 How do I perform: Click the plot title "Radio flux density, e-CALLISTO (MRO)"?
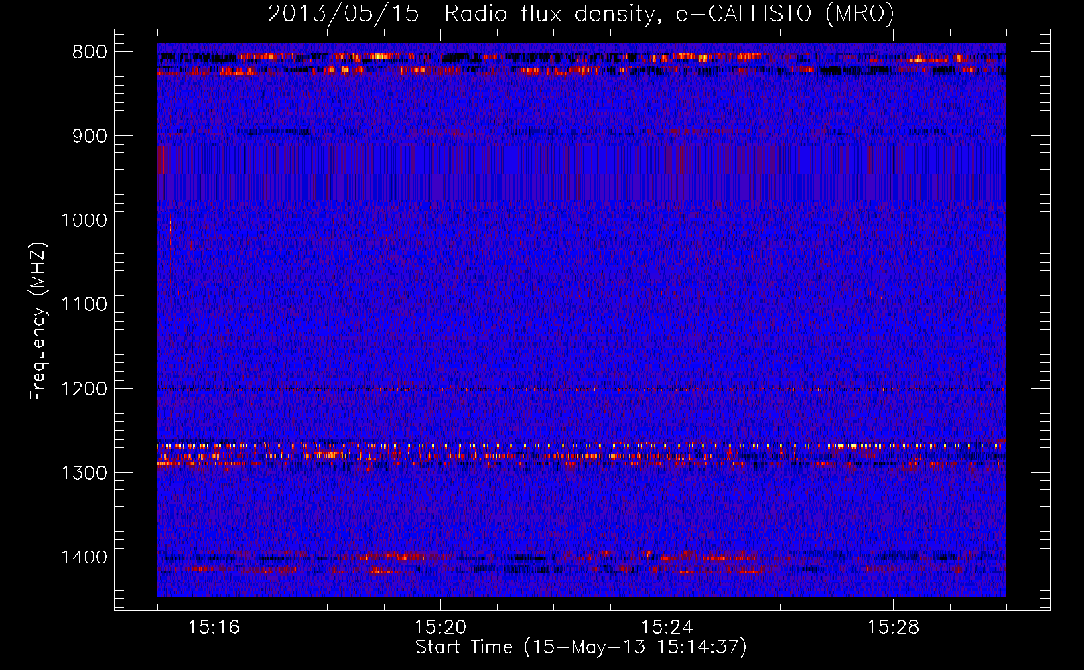[669, 13]
